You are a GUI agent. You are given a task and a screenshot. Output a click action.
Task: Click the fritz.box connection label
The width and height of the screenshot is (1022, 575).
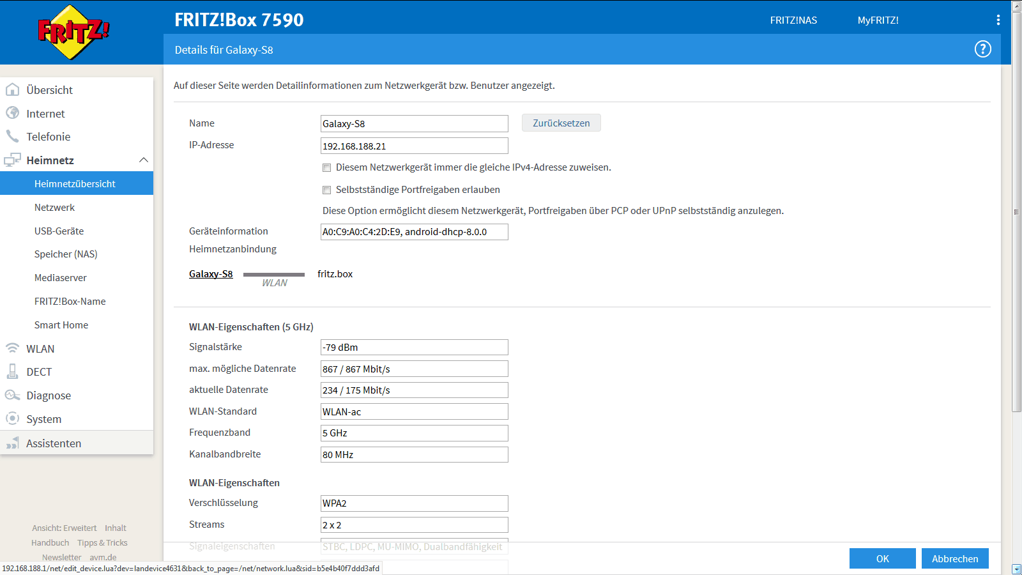click(335, 273)
